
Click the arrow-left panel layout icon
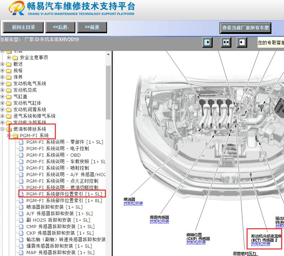[241, 42]
